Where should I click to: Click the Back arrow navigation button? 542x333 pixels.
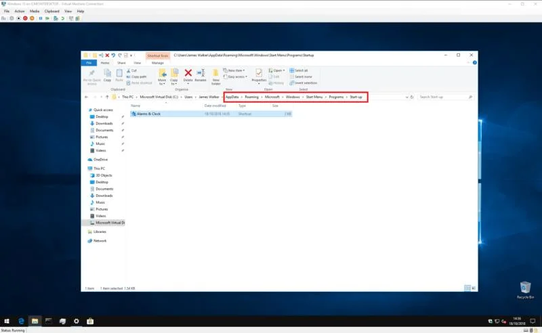point(87,97)
